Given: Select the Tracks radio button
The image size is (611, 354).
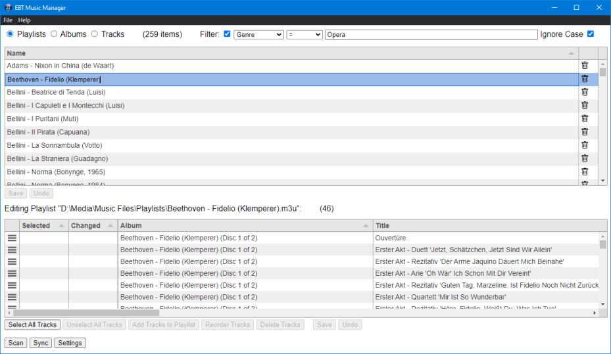Looking at the screenshot, I should pos(95,34).
